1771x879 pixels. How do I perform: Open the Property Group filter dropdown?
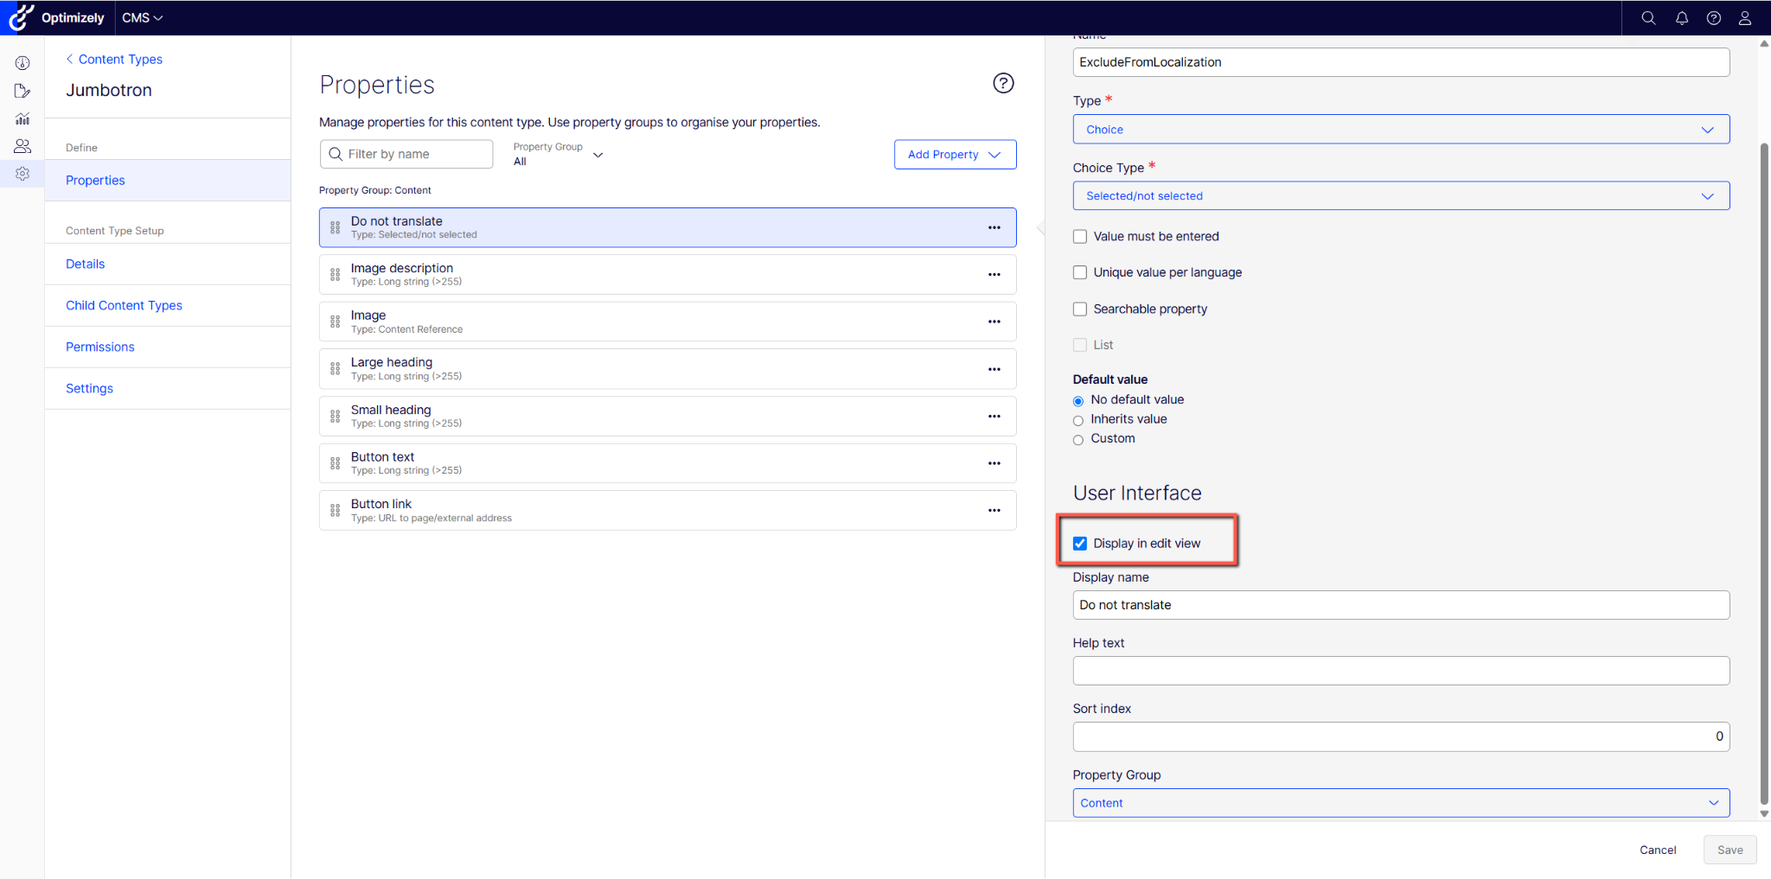558,154
